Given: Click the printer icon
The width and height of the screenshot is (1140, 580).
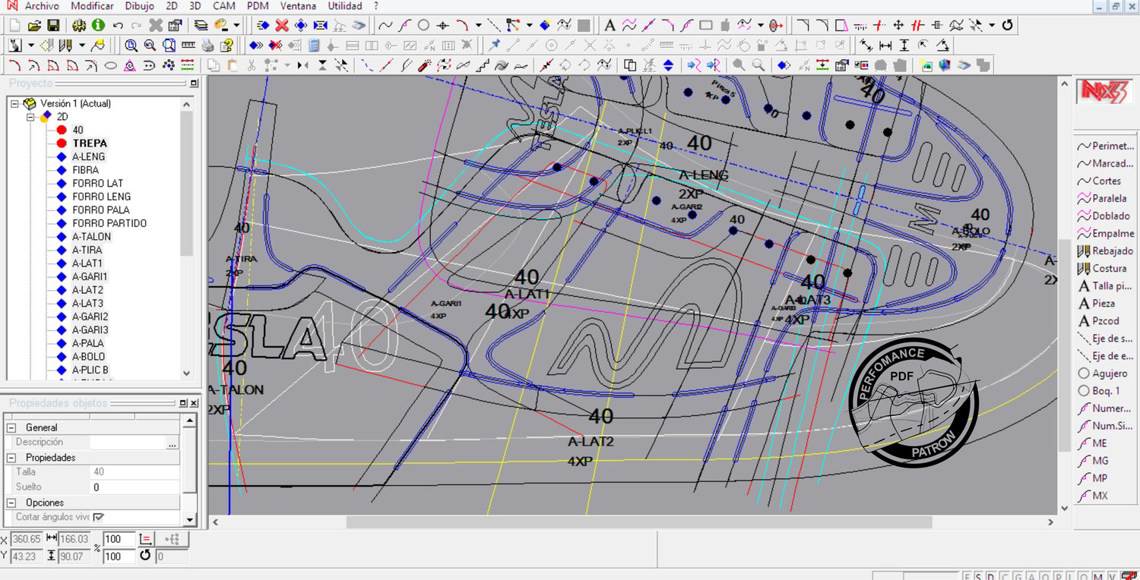Looking at the screenshot, I should (207, 46).
